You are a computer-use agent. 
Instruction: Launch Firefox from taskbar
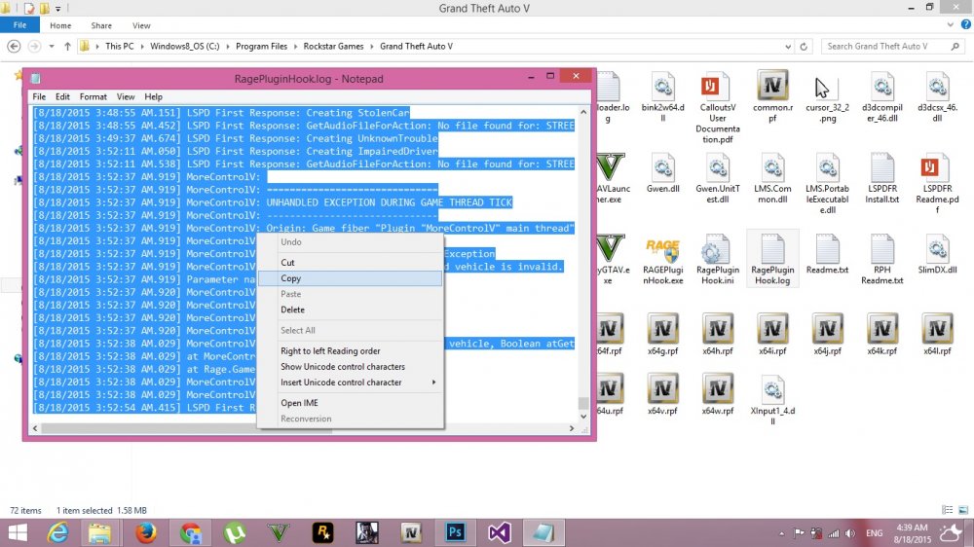coord(146,533)
